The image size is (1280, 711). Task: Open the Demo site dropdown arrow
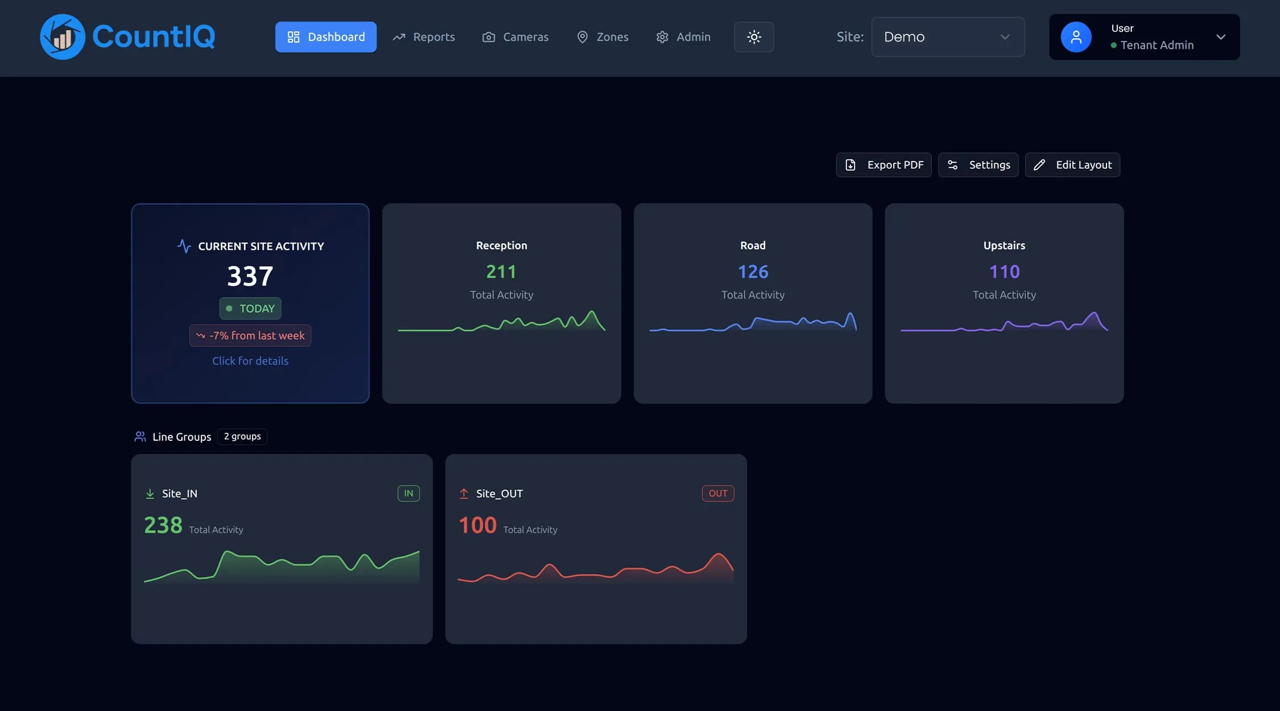(x=1004, y=36)
